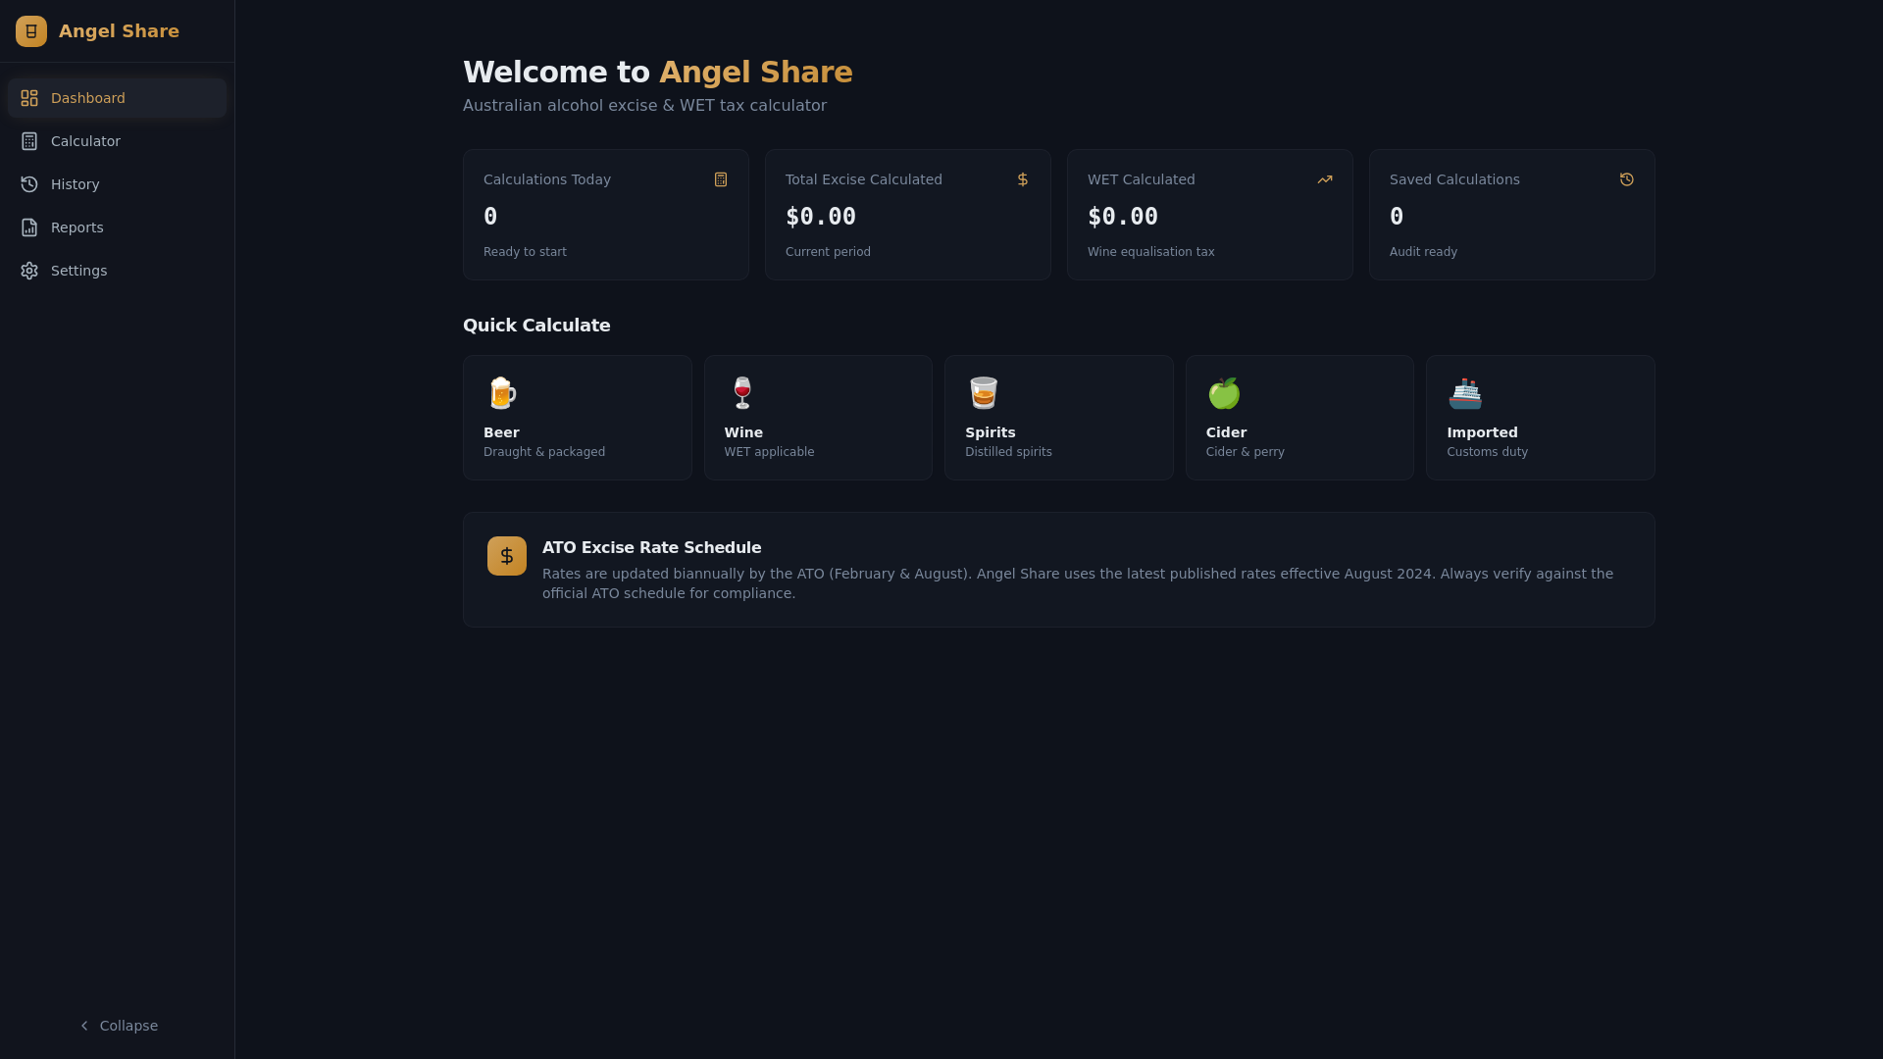Click the 'Draught & packaged' subtitle
Image resolution: width=1883 pixels, height=1059 pixels.
(544, 452)
